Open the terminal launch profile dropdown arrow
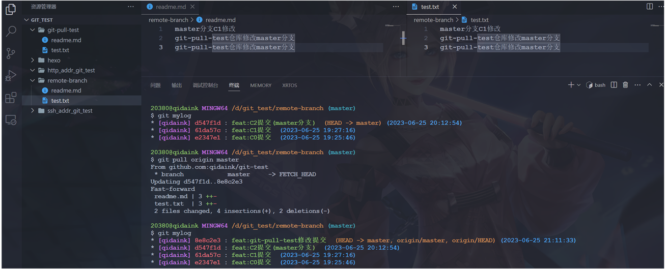Image resolution: width=666 pixels, height=269 pixels. click(579, 85)
